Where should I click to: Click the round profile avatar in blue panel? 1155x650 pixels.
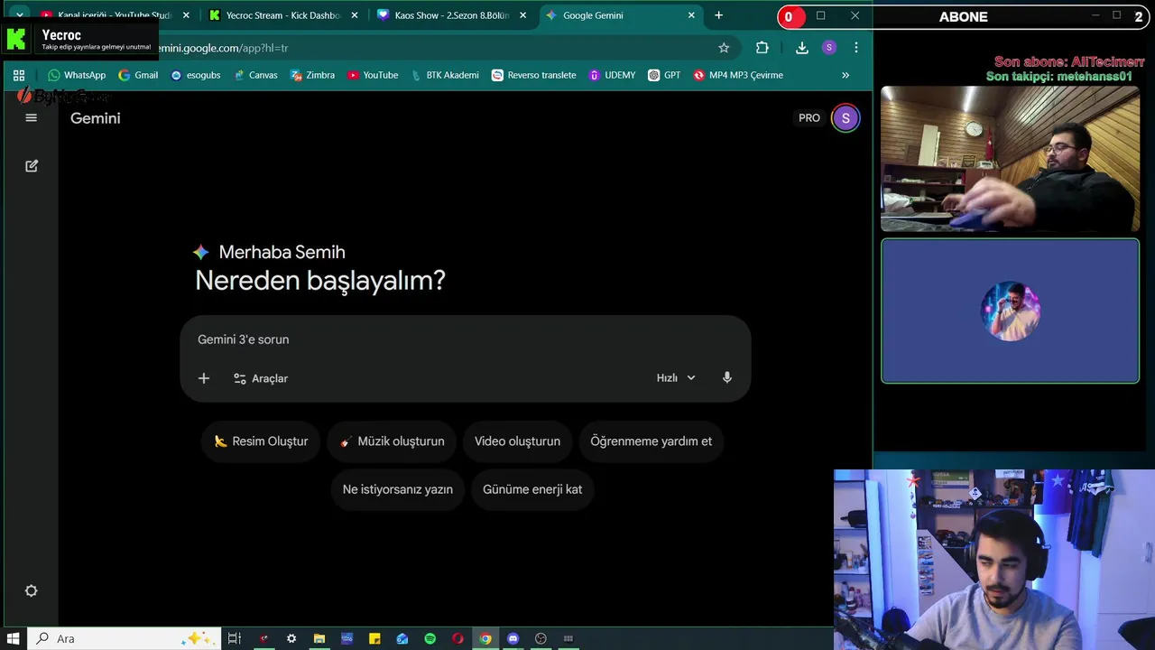1011,311
